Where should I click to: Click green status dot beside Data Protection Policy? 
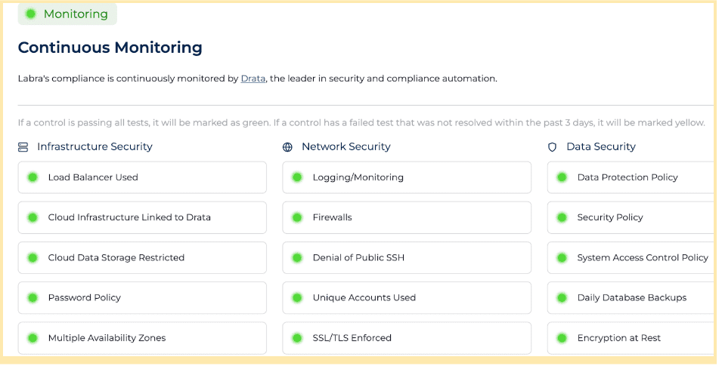tap(562, 177)
